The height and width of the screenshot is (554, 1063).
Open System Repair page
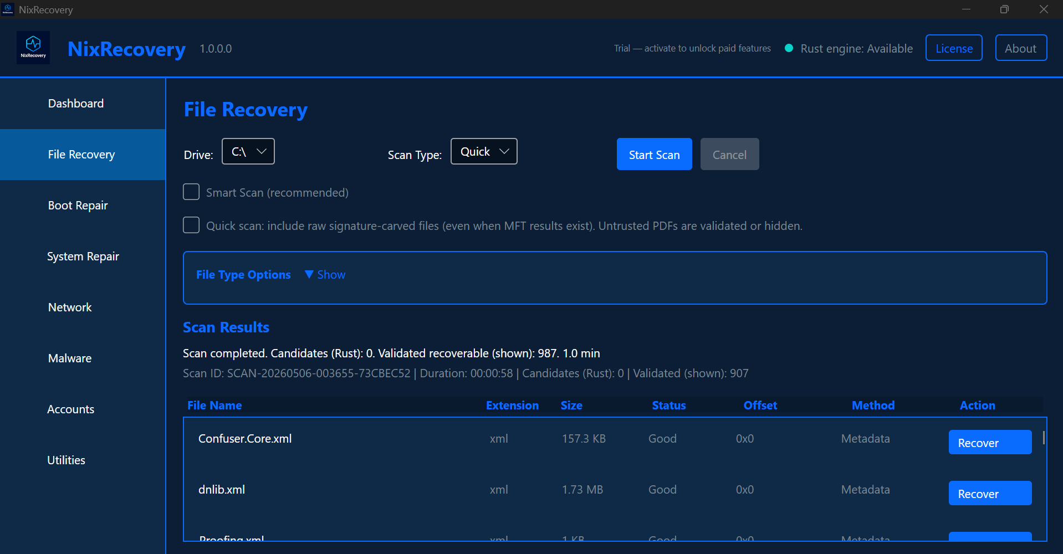click(83, 257)
